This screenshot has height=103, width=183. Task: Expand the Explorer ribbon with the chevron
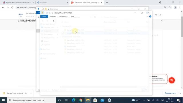147,17
